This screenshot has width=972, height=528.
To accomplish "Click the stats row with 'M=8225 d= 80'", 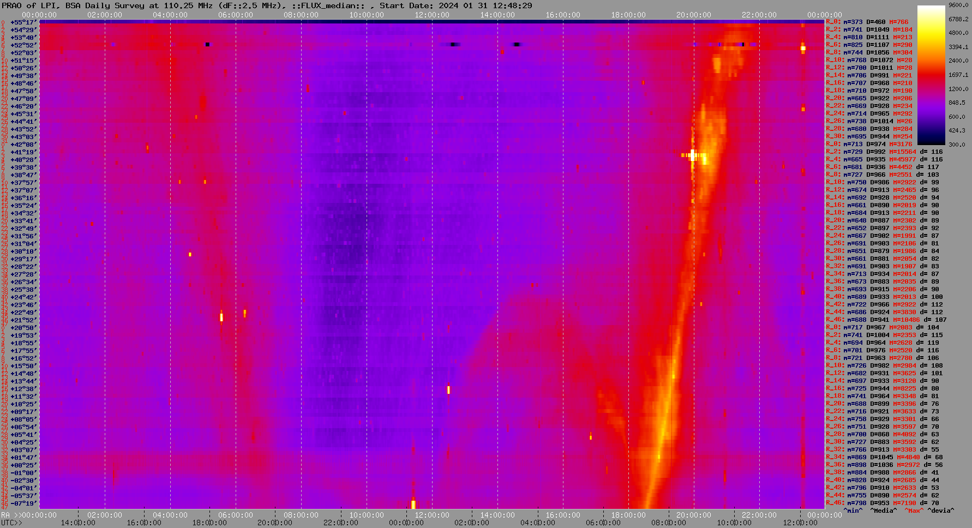I will pos(883,389).
